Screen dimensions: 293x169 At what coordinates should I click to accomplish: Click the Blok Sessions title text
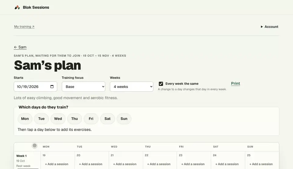tap(36, 8)
